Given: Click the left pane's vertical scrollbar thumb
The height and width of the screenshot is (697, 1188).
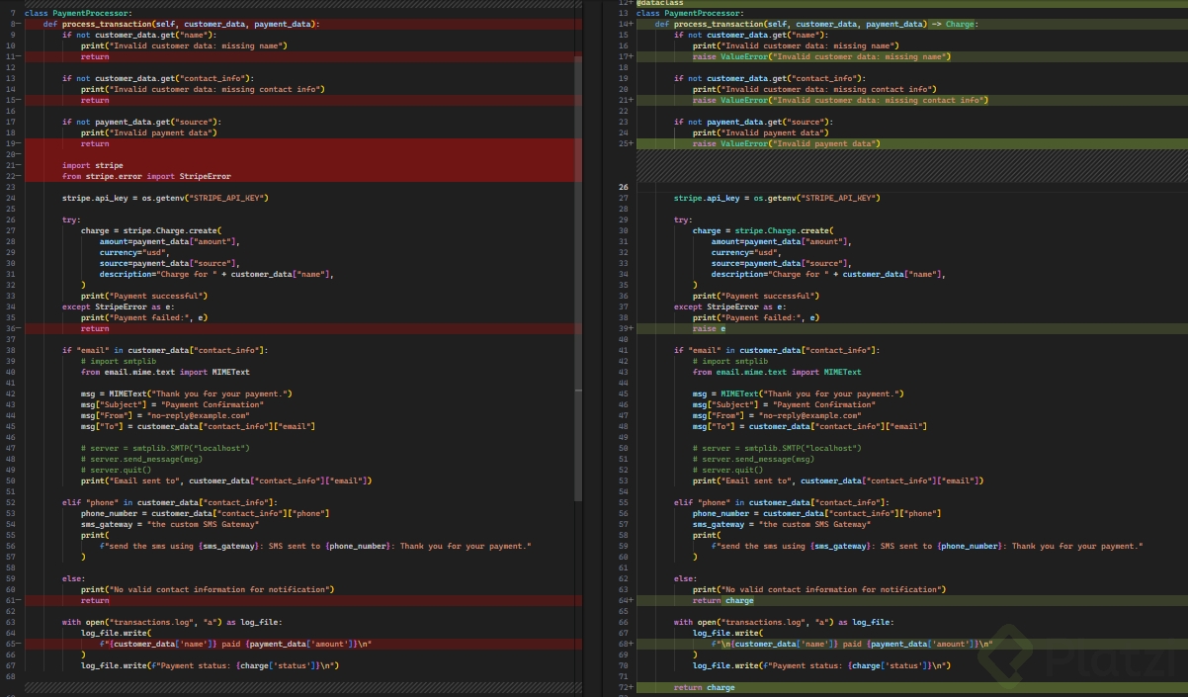Looking at the screenshot, I should [579, 278].
